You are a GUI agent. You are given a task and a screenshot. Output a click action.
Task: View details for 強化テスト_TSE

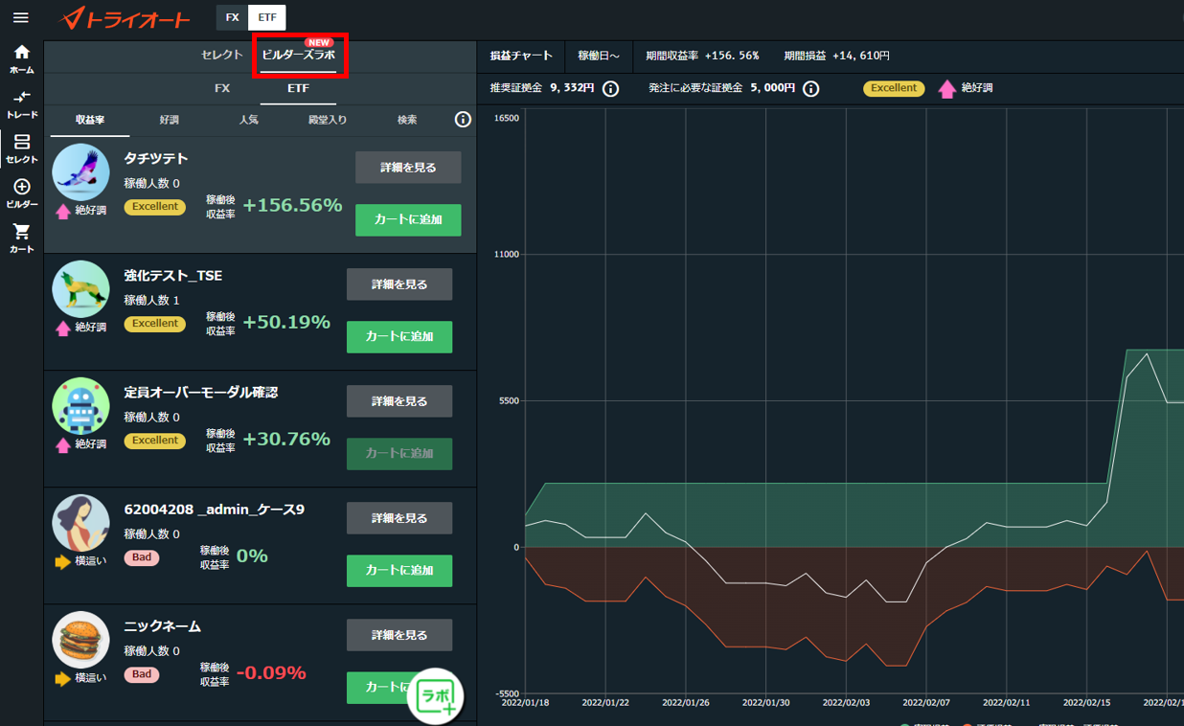[x=399, y=284]
